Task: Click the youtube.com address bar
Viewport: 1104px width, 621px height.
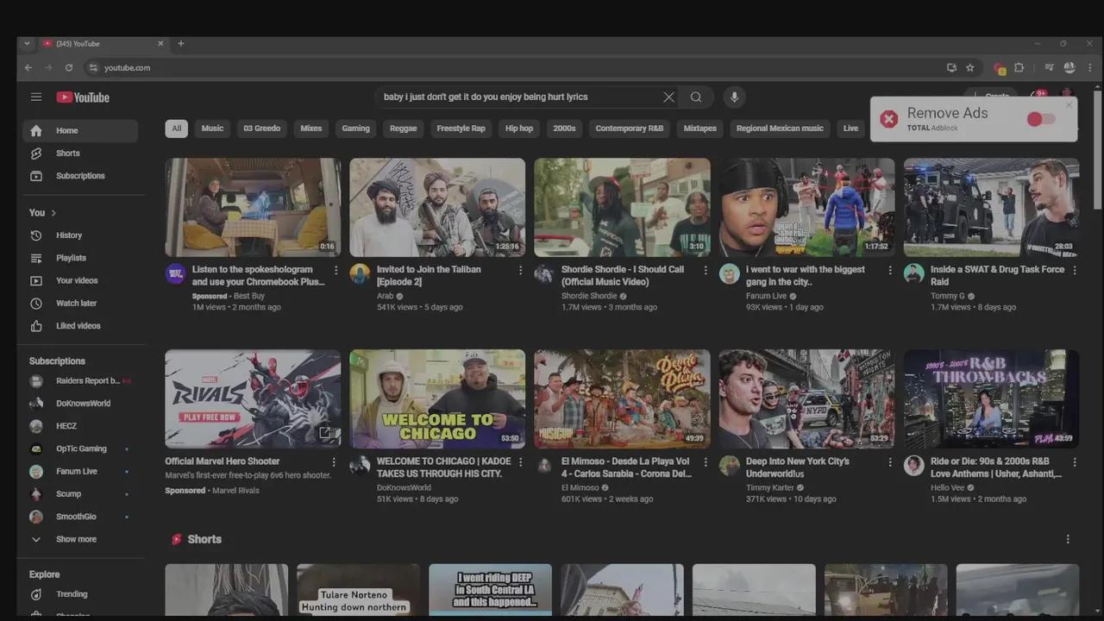Action: [517, 67]
